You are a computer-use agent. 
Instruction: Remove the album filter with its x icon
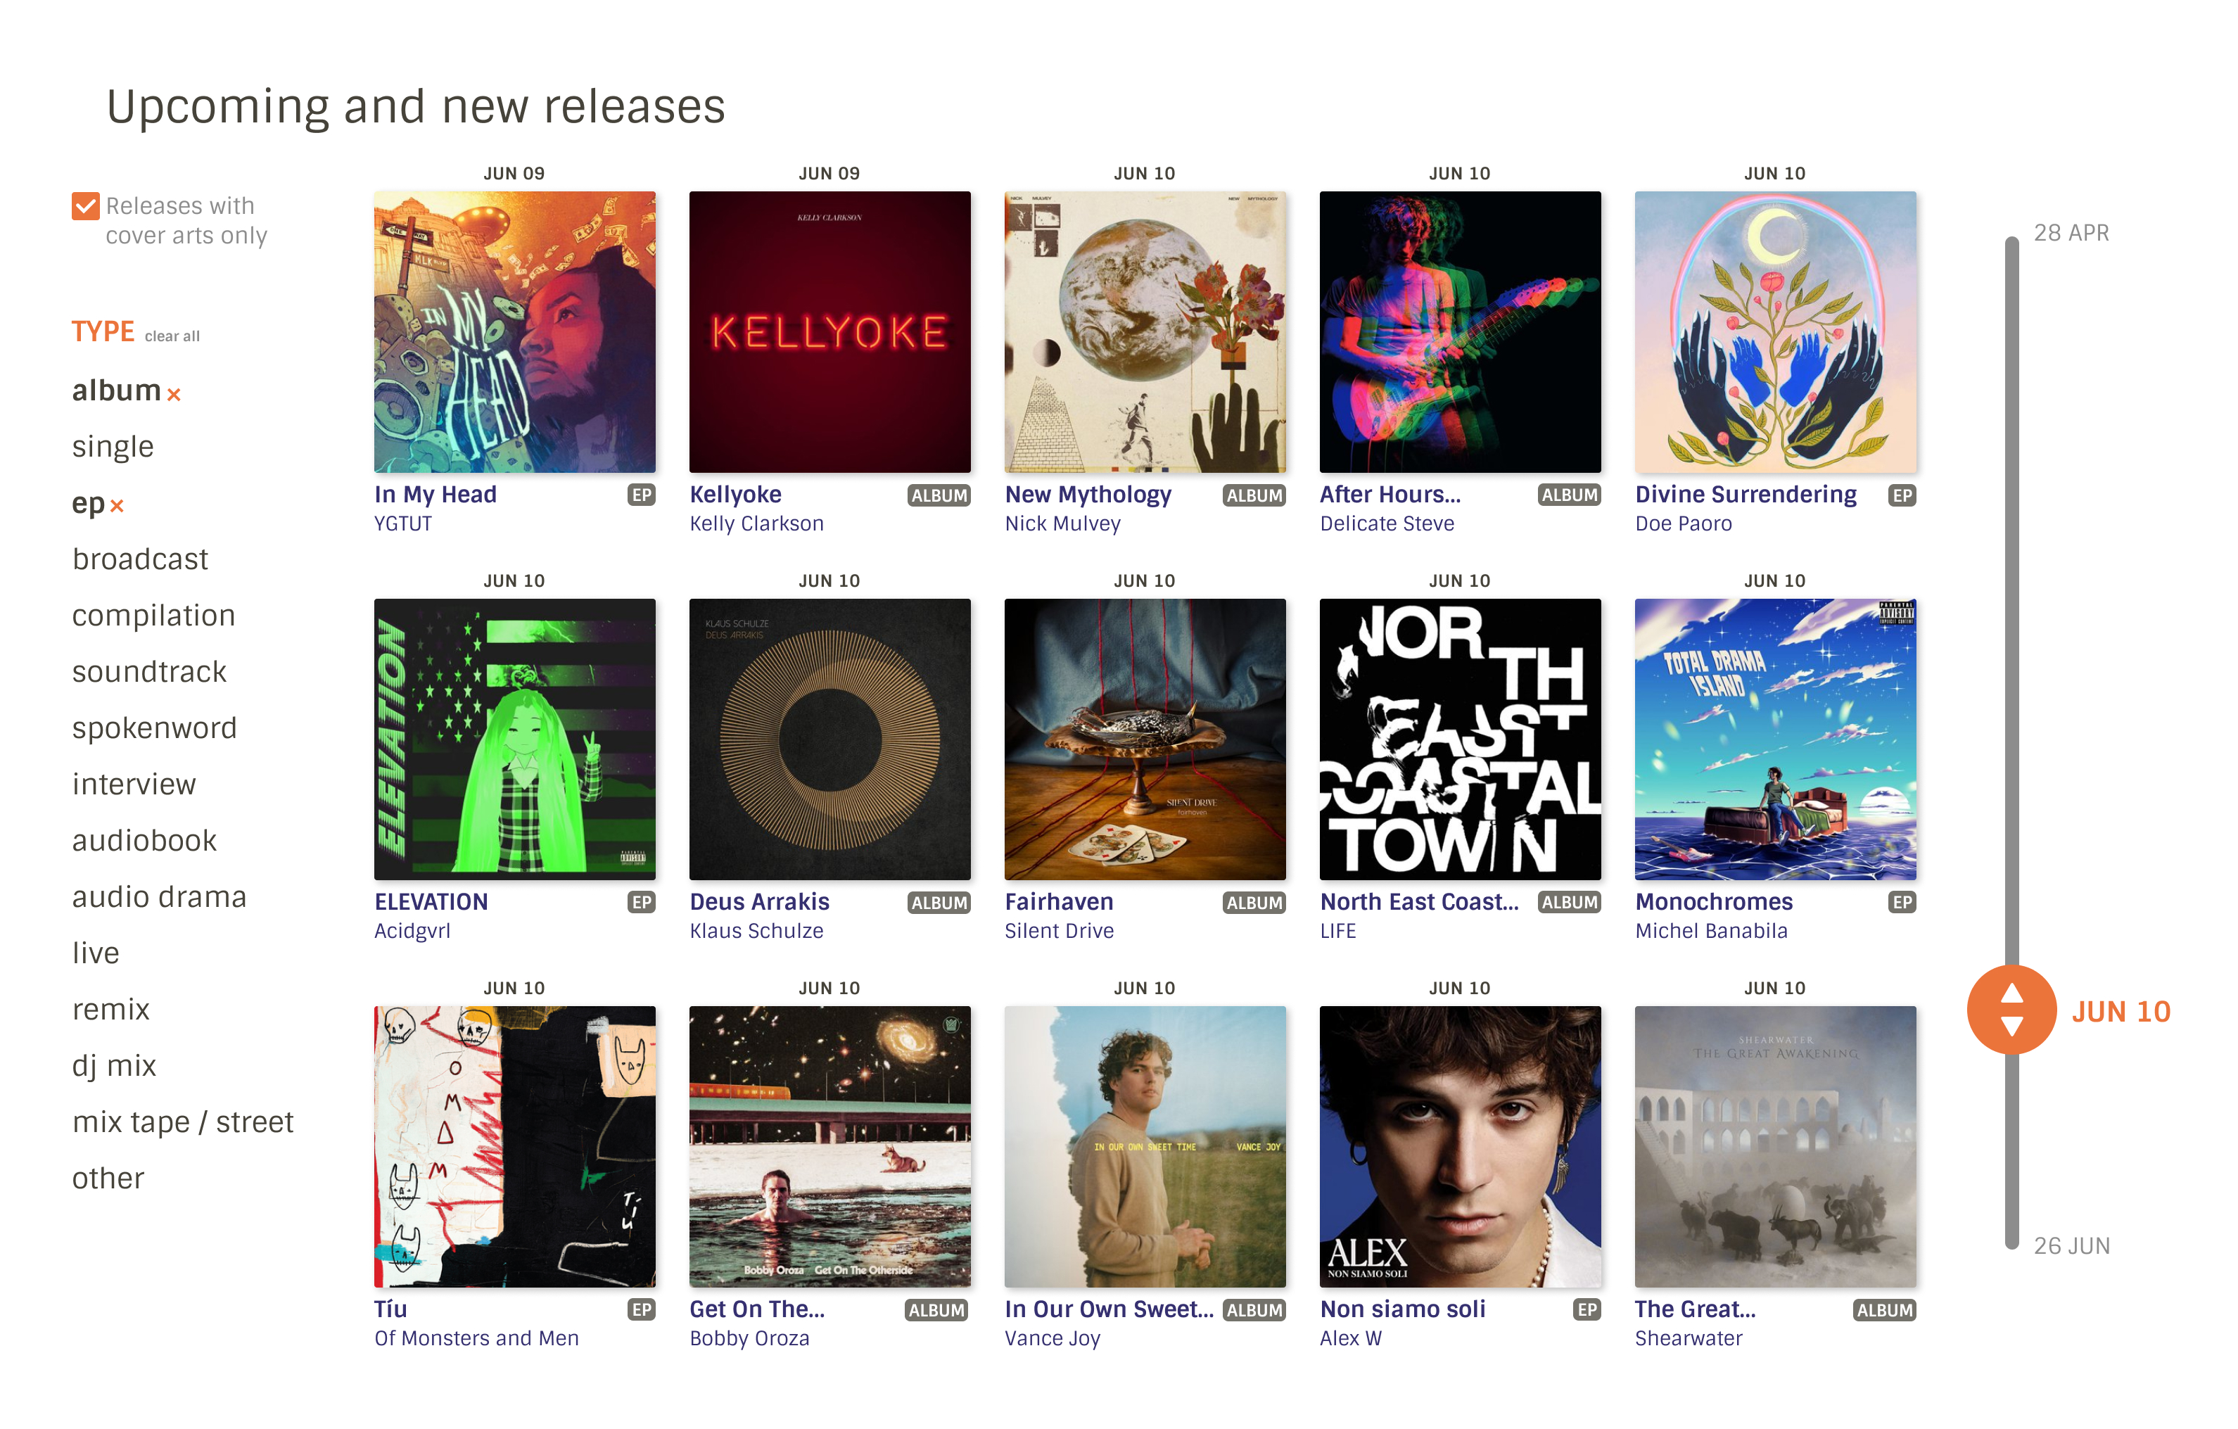coord(174,394)
